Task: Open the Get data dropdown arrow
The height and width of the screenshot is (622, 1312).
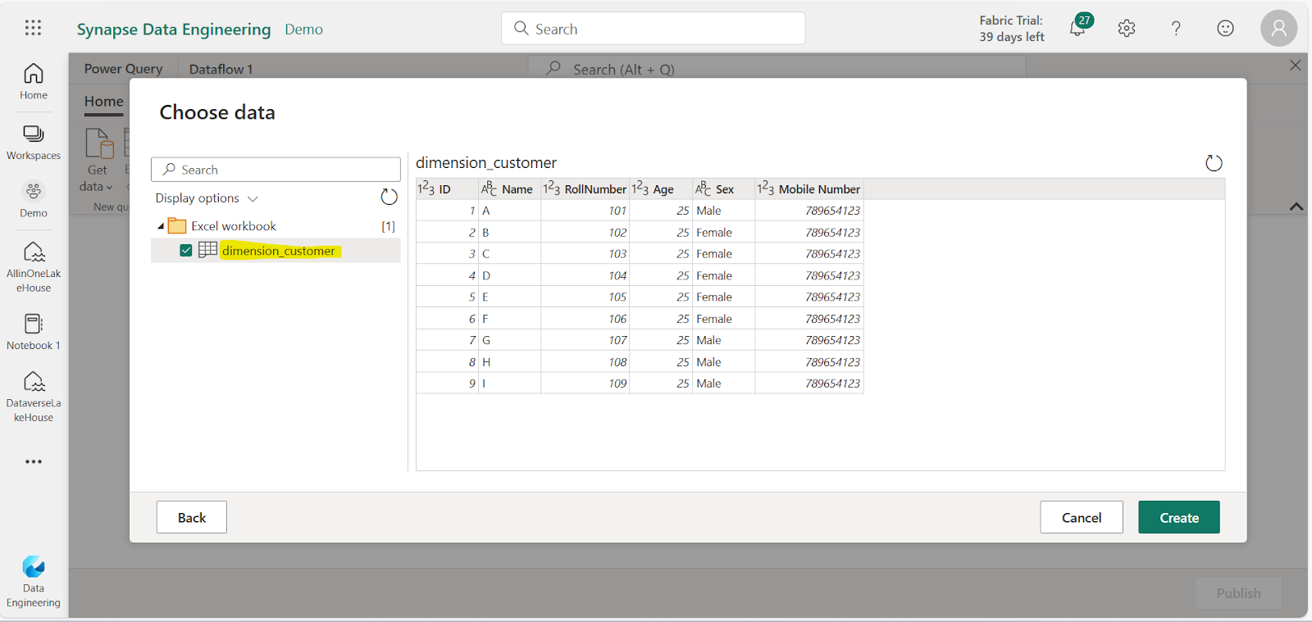Action: [x=109, y=188]
